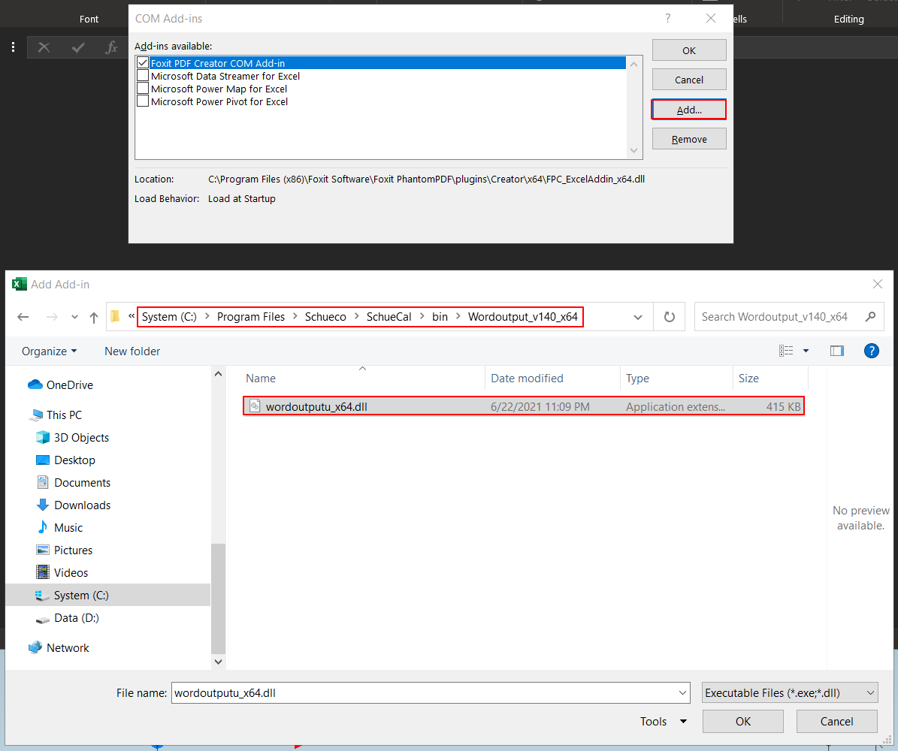Click the Back arrow in file dialog
The height and width of the screenshot is (751, 898).
click(x=23, y=317)
